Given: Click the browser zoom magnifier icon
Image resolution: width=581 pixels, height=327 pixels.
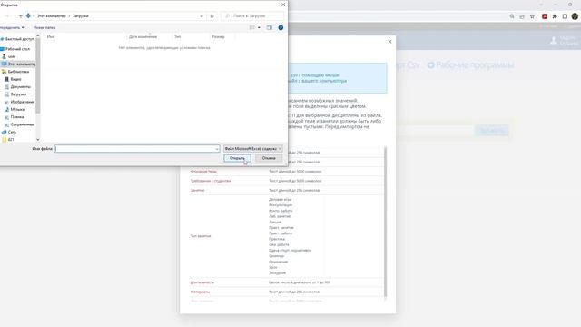Looking at the screenshot, I should coord(512,16).
